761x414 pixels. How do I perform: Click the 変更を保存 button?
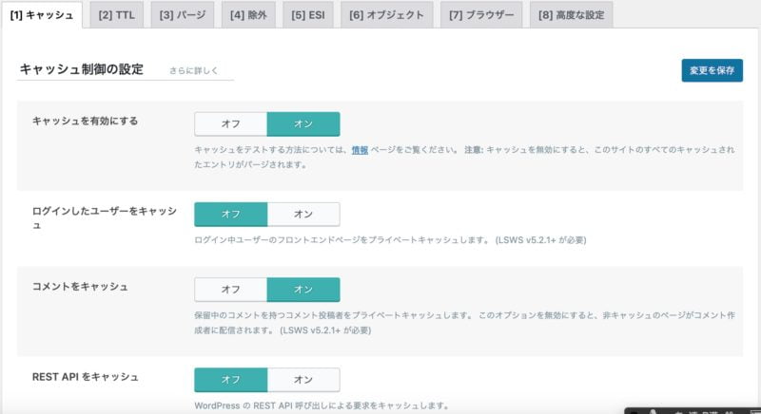point(712,70)
